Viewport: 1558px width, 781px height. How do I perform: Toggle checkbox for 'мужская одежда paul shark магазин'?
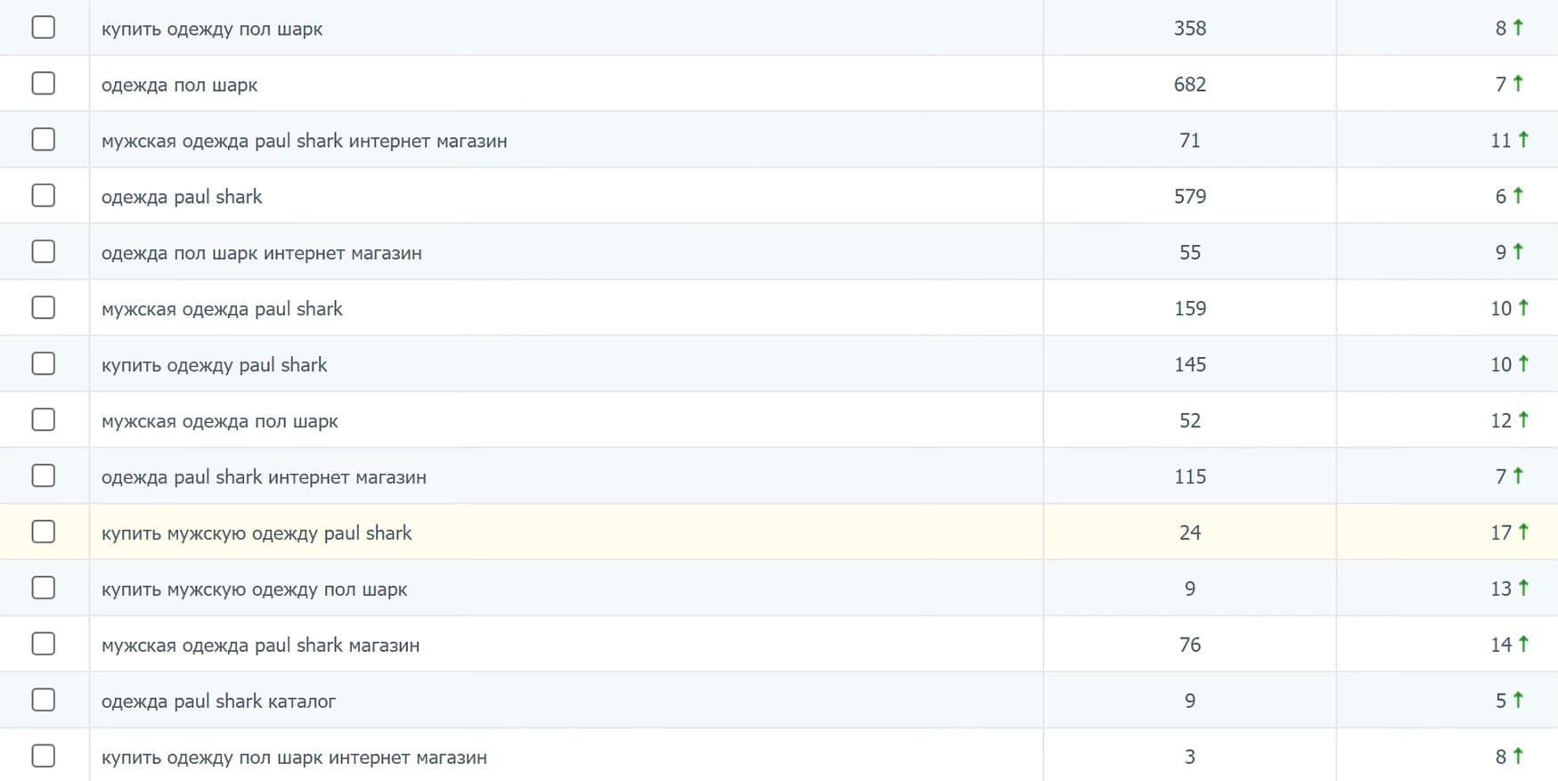click(x=43, y=645)
